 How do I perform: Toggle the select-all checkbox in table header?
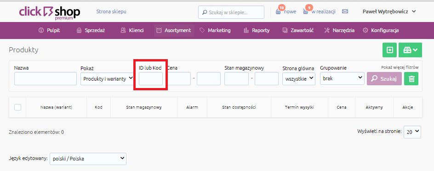click(18, 107)
